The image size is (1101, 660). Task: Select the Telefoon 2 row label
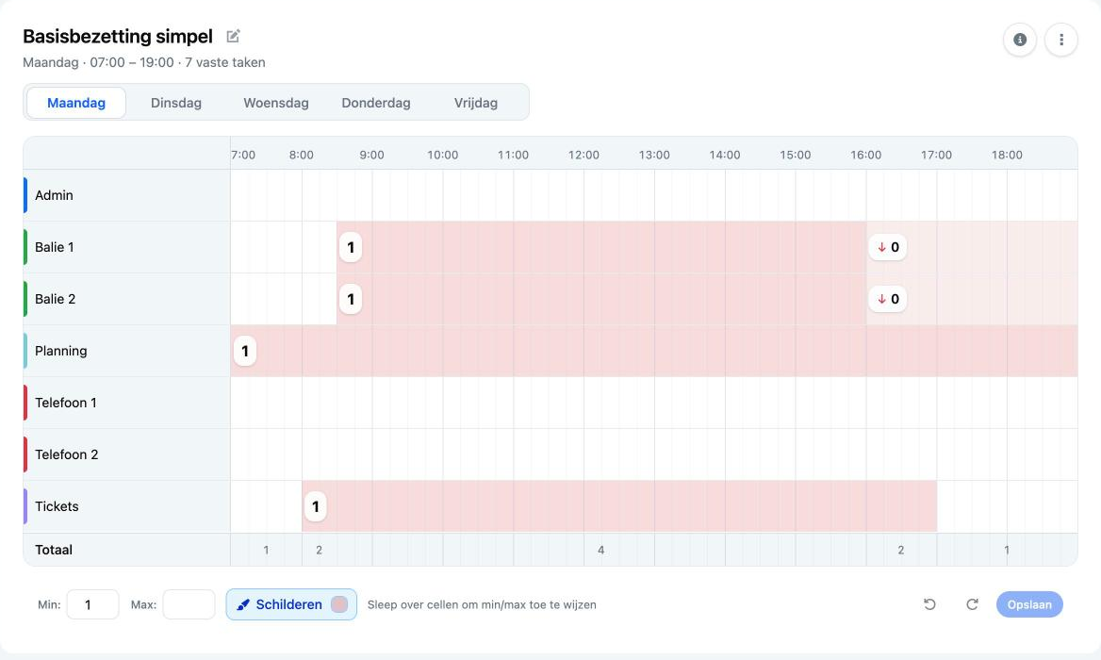[x=67, y=455]
